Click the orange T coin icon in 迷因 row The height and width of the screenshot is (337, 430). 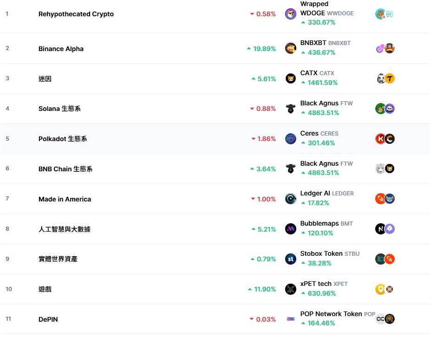coord(390,79)
